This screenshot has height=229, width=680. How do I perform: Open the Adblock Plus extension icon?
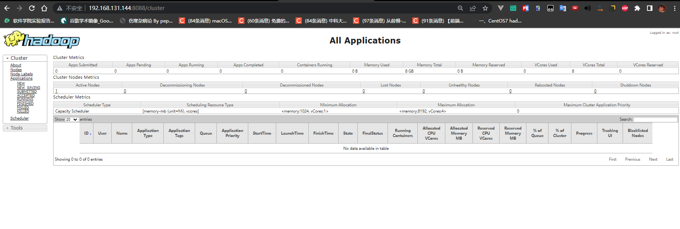[x=625, y=8]
